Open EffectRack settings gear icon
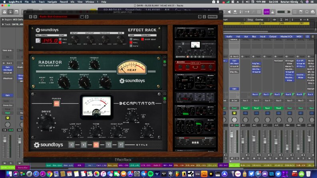 [x=200, y=17]
